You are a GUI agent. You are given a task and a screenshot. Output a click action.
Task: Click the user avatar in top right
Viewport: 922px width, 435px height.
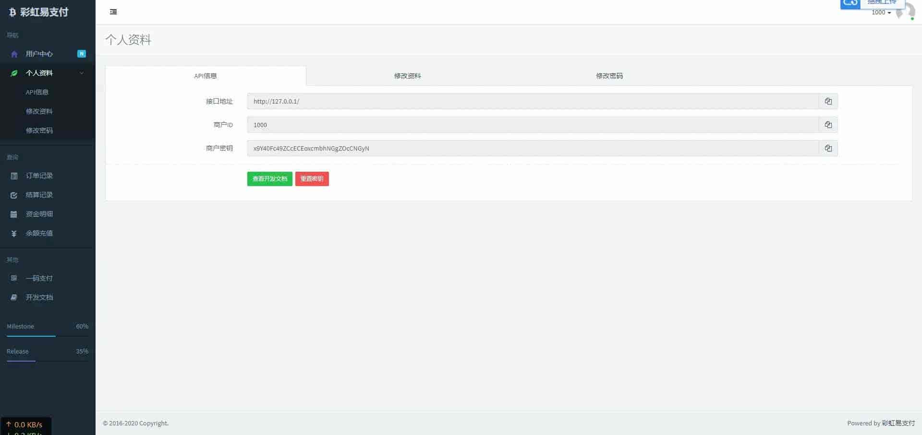906,11
